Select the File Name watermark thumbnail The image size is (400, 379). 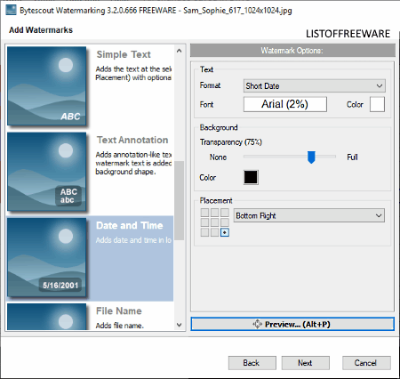(47, 317)
